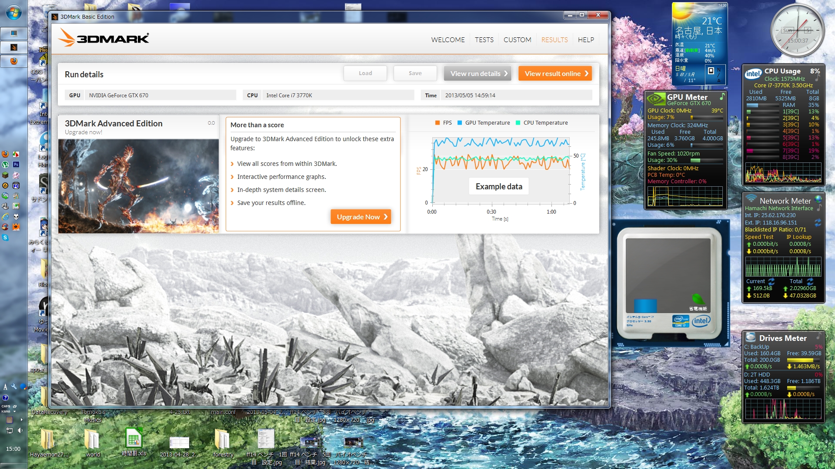Click the Upgrade now! text link
Screen dimensions: 835x469
tap(83, 132)
